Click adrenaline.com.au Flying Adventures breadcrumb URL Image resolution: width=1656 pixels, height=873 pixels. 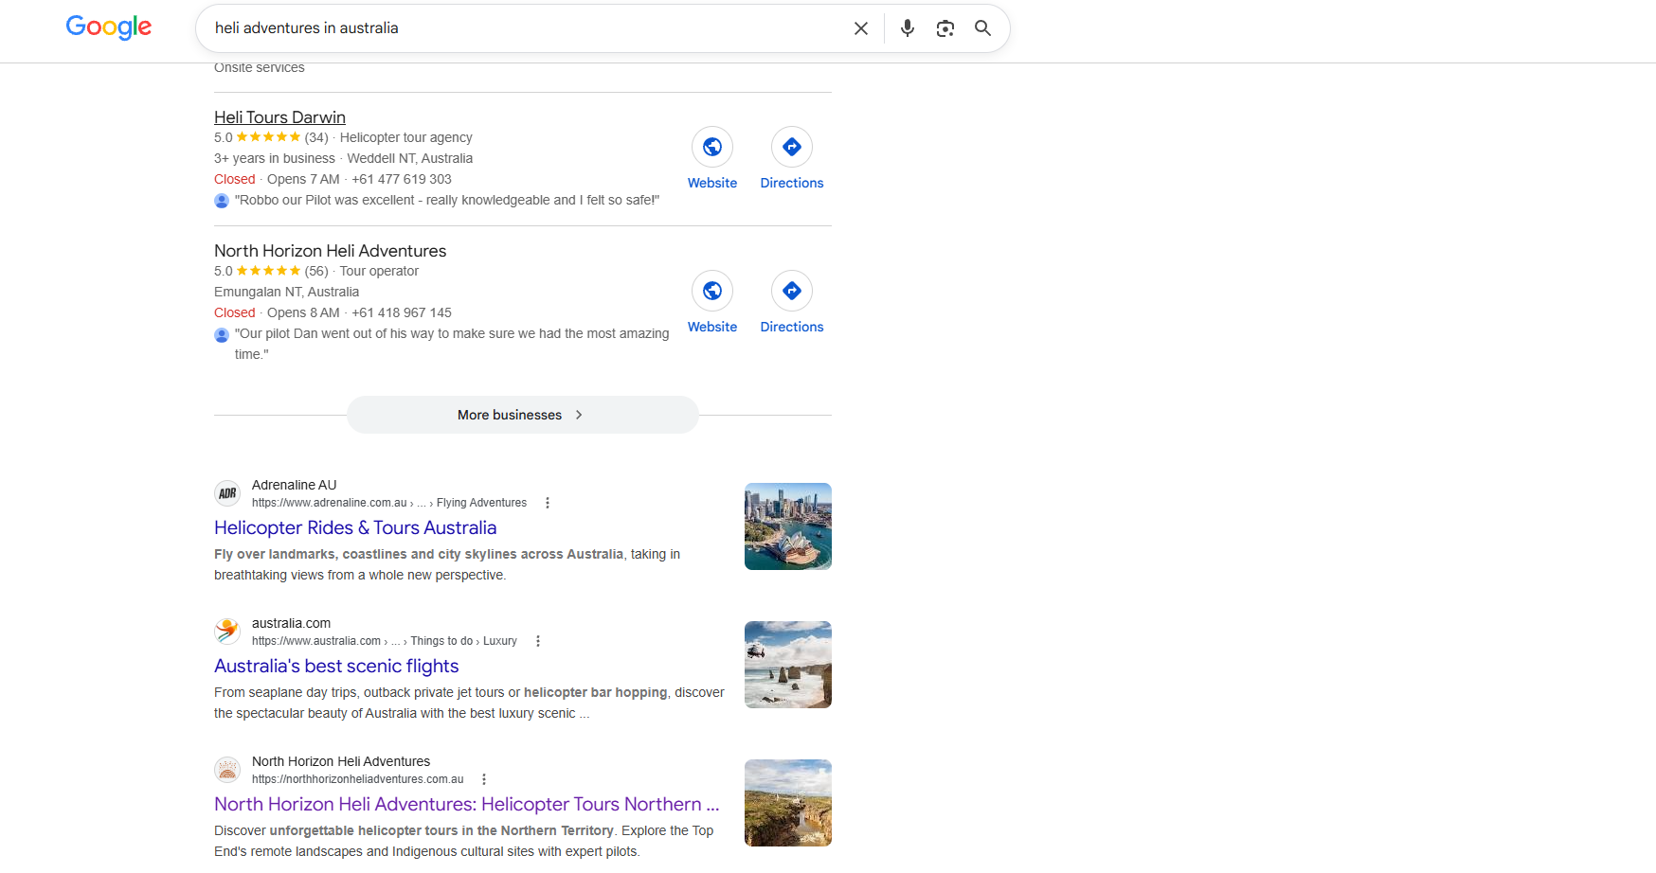389,503
